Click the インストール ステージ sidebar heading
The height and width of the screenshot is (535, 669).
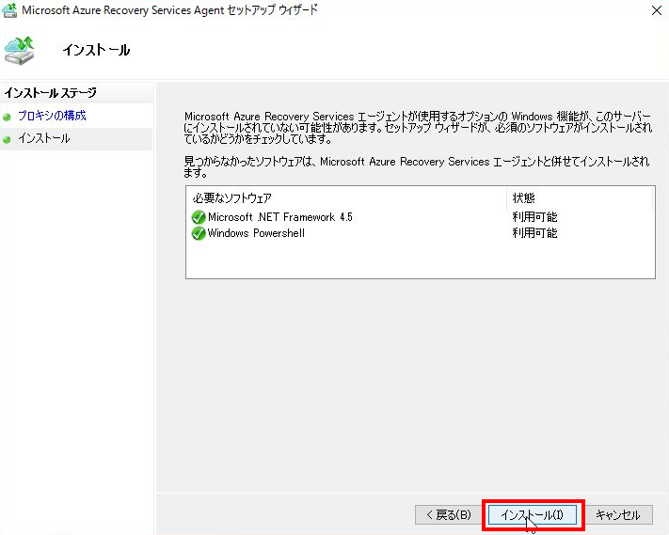(51, 92)
